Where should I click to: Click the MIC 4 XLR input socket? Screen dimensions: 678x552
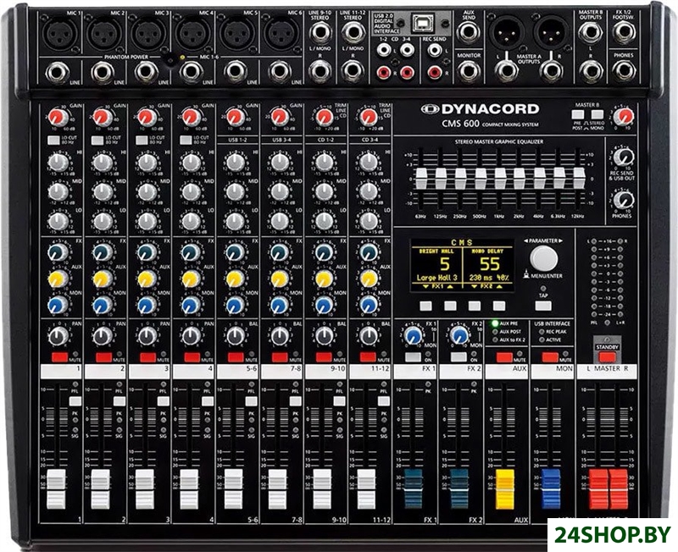(192, 34)
